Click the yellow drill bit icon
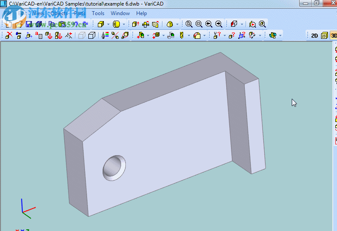 pyautogui.click(x=181, y=35)
